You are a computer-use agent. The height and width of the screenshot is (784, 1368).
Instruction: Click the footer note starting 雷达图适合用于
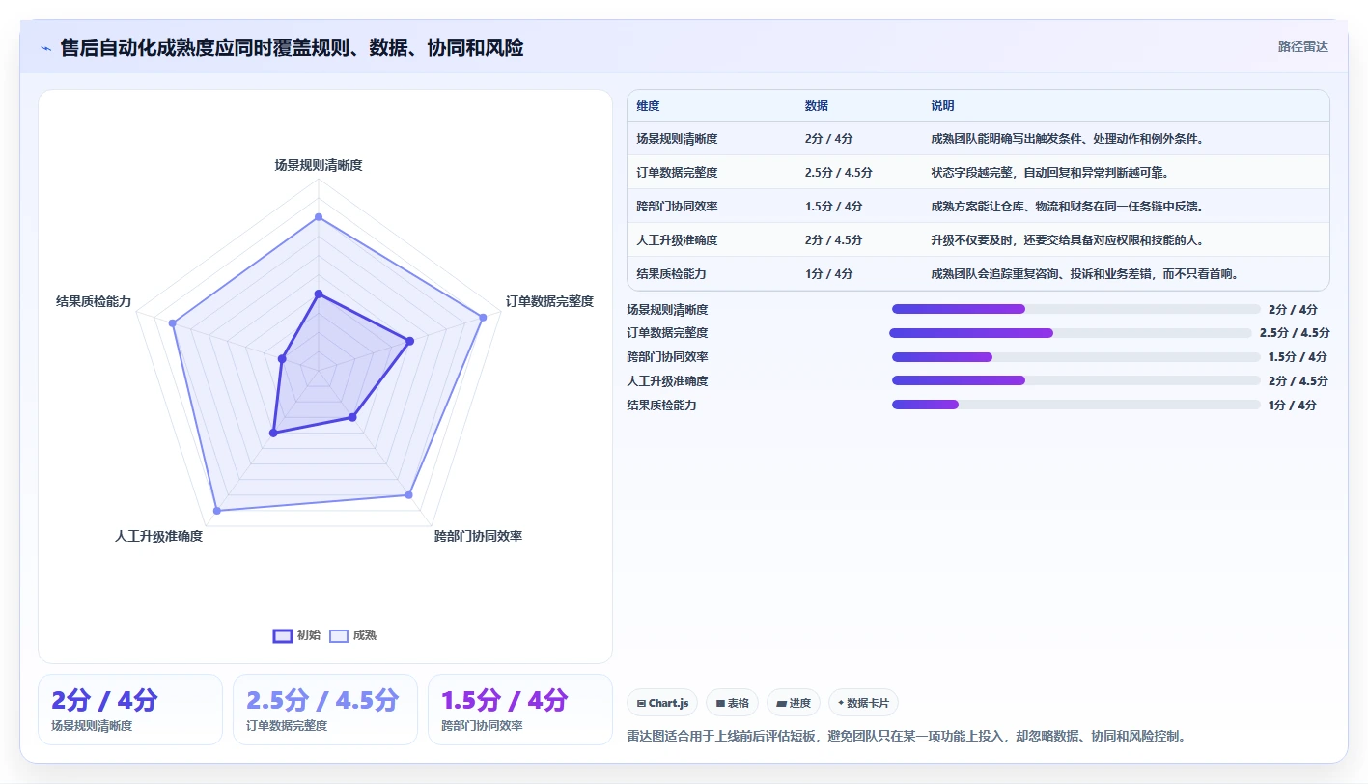(906, 736)
